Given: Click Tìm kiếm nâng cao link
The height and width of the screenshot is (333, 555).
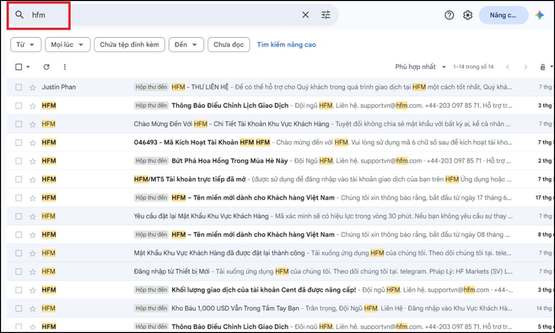Looking at the screenshot, I should point(287,44).
